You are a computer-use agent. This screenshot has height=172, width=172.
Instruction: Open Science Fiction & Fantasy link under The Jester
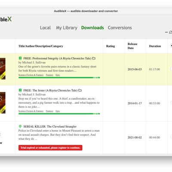[x=31, y=111]
